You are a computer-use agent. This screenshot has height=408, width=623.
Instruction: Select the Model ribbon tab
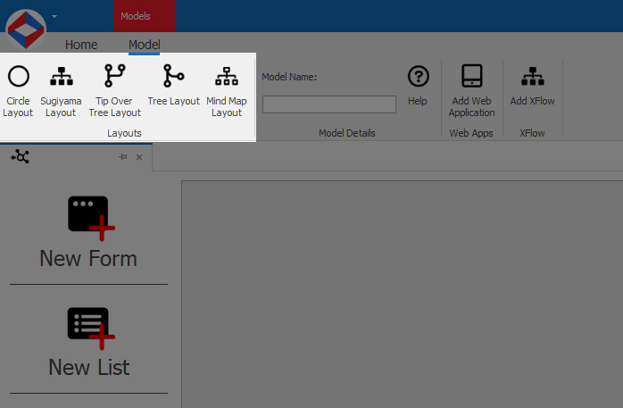click(145, 45)
